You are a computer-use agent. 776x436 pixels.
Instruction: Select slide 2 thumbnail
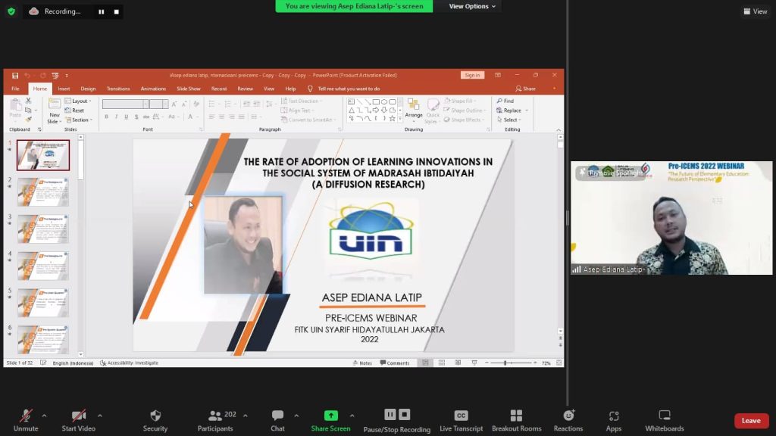pyautogui.click(x=43, y=192)
